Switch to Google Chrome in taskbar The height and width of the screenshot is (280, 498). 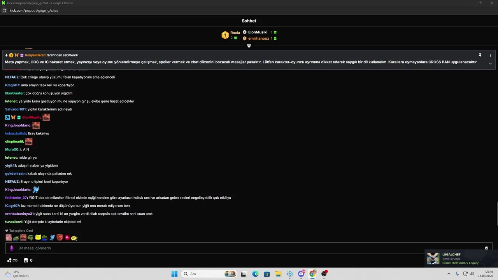pos(312,274)
